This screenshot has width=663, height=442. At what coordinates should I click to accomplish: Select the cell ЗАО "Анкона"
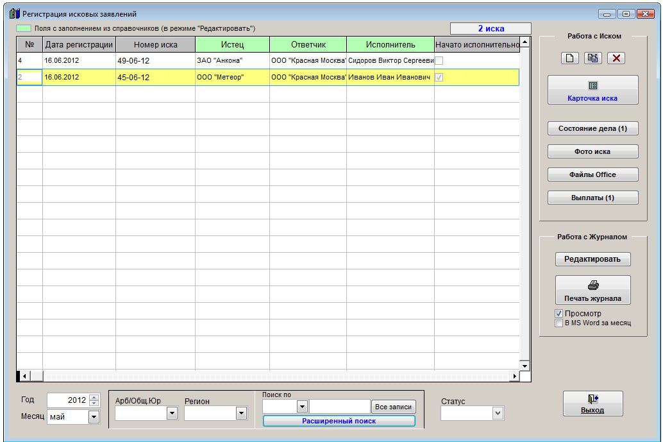point(232,60)
